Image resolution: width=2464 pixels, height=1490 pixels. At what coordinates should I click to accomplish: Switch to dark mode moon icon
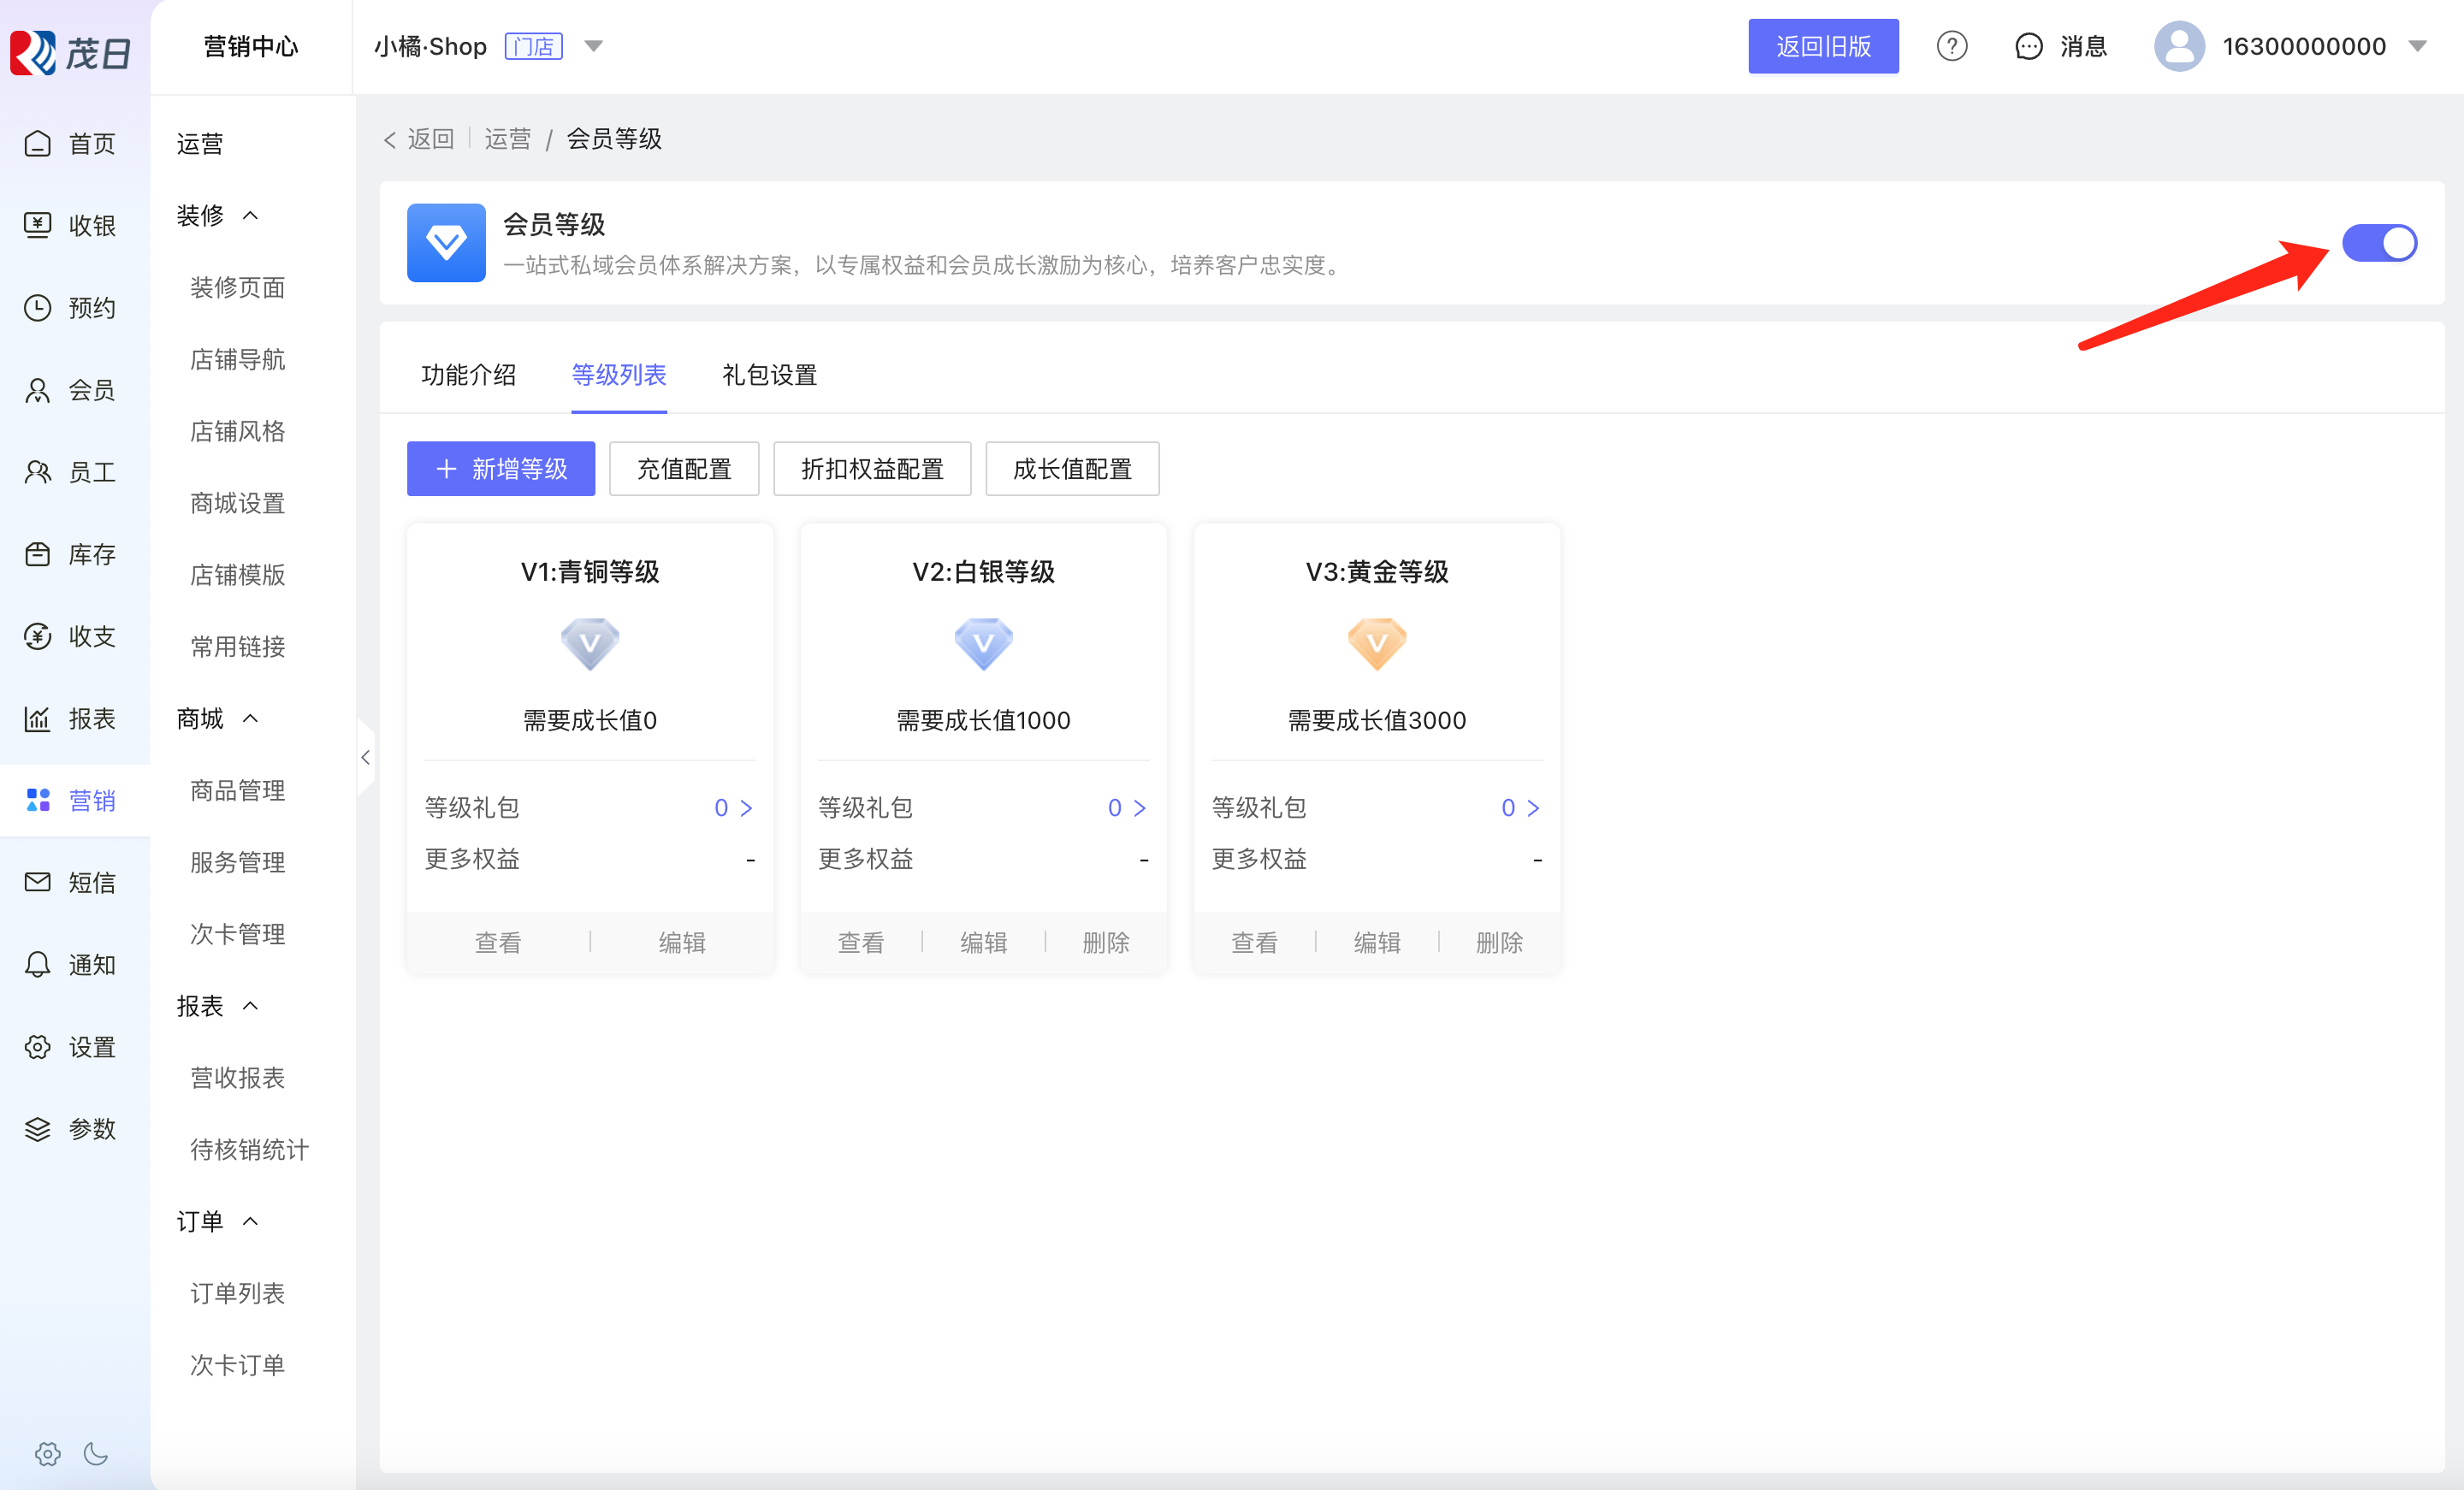point(96,1453)
